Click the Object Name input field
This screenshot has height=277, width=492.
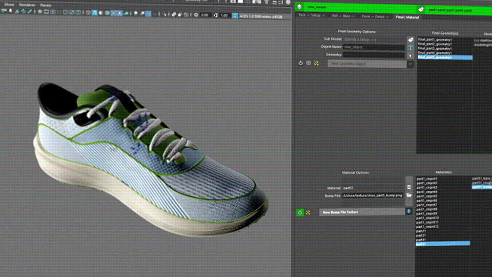coord(374,47)
